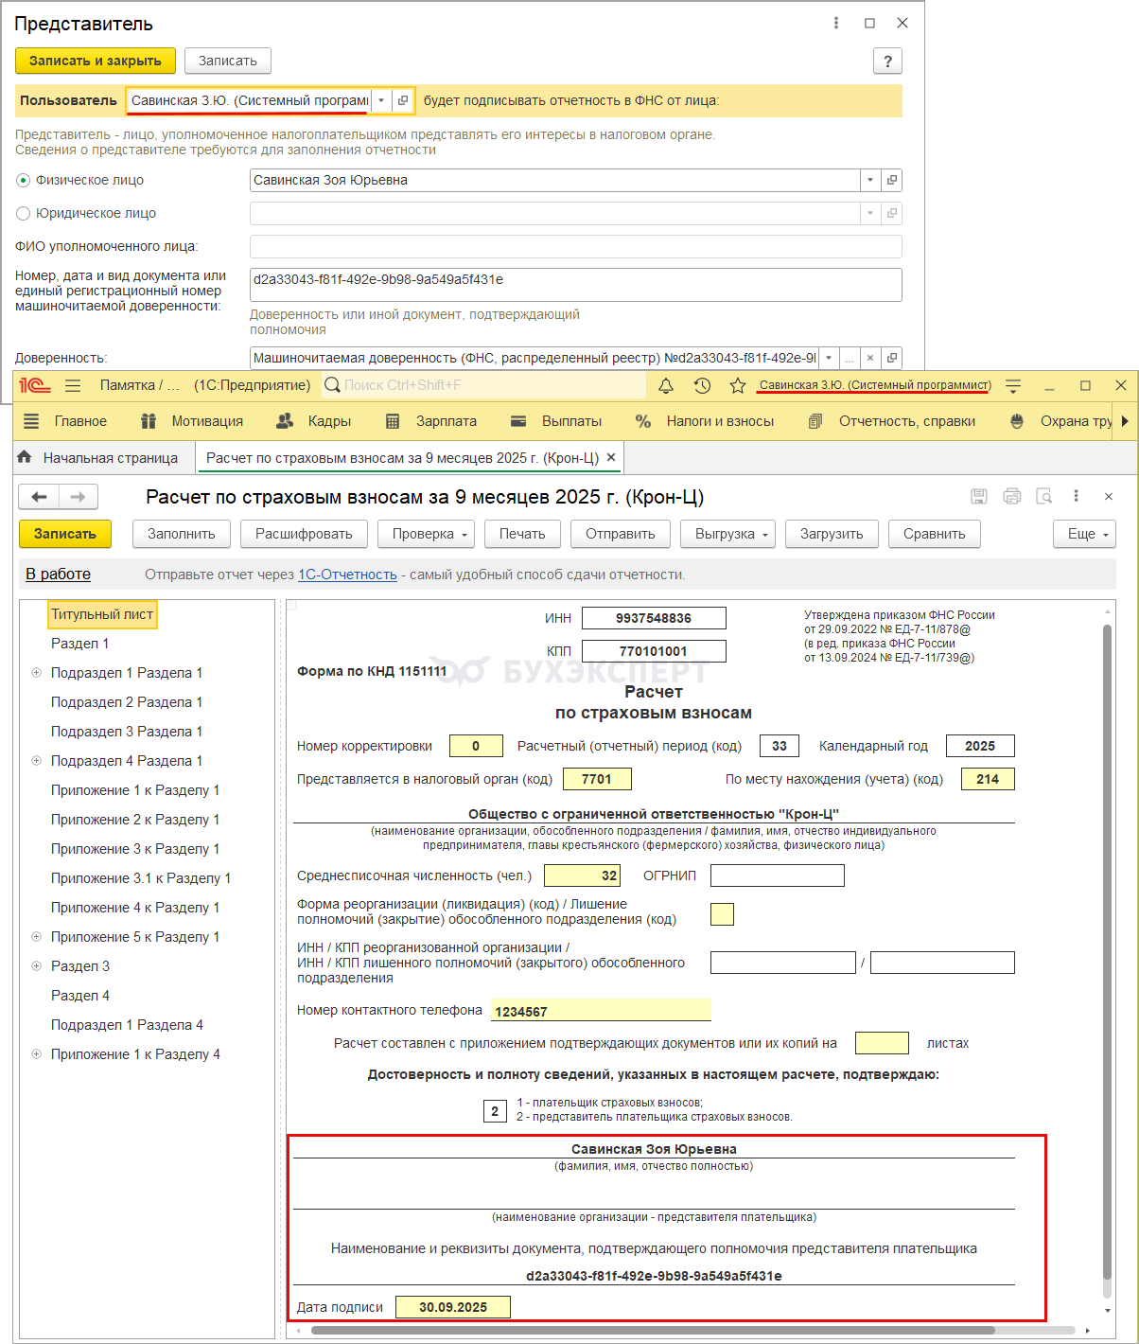
Task: Select the Юридическое лицо radio button
Action: [x=24, y=213]
